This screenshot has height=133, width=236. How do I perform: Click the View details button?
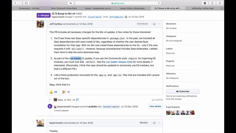click(155, 106)
